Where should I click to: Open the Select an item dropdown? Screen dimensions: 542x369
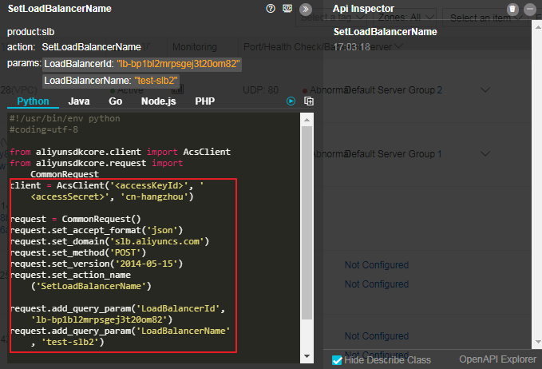tap(485, 18)
